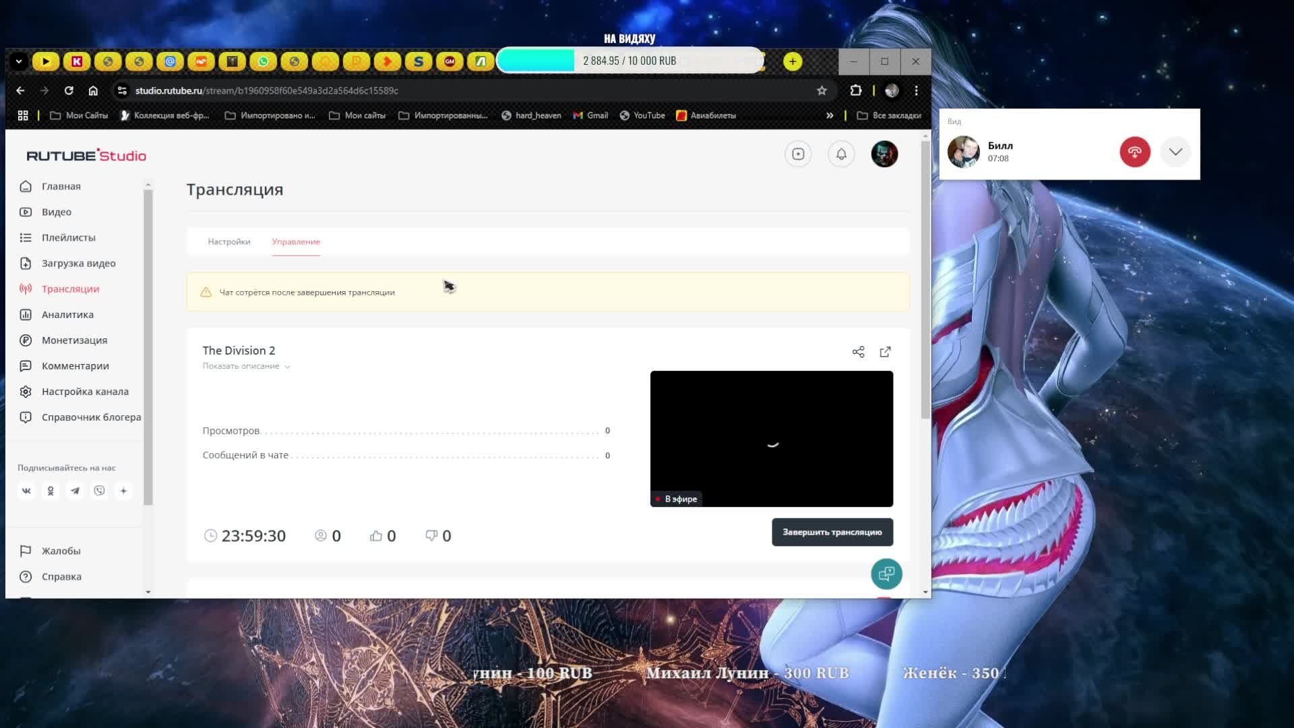Screen dimensions: 1294x728
Task: Switch to the Настройки tab
Action: [229, 241]
